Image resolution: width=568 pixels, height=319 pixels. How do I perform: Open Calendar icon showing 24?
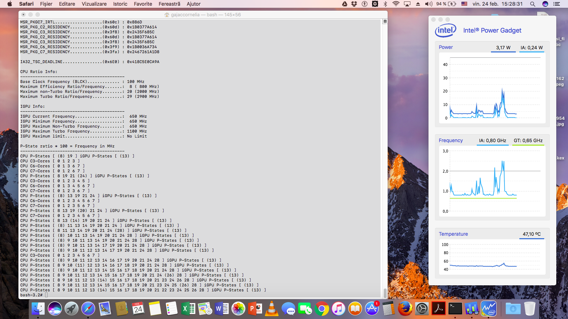[x=138, y=309]
